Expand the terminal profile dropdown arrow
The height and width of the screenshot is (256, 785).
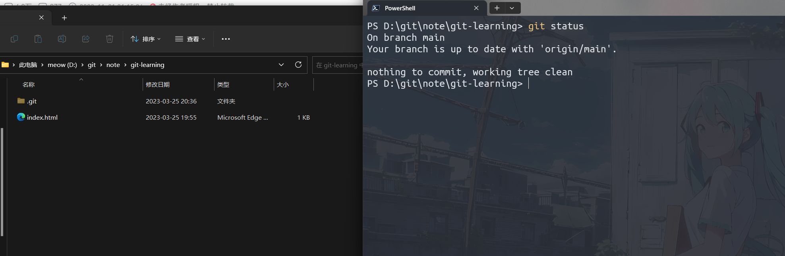click(512, 8)
